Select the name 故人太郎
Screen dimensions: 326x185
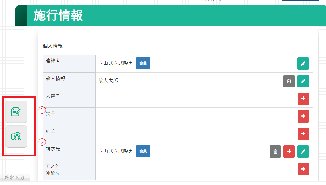pos(108,81)
